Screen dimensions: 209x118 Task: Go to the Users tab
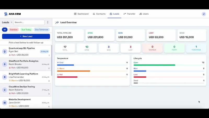[x=144, y=14]
